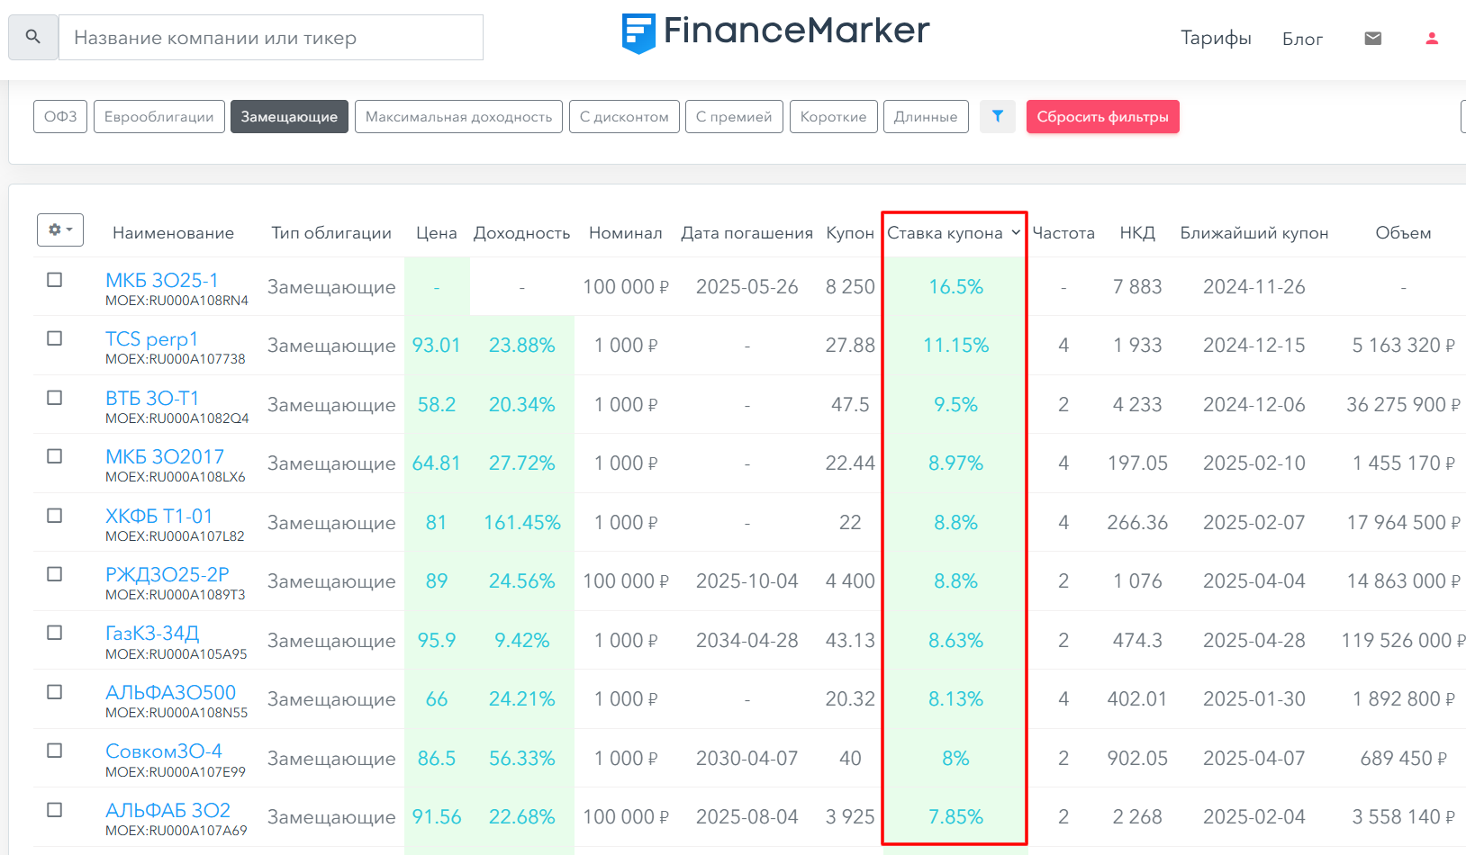
Task: Open the ВТБ ЗО-Т1 bond link
Action: tap(152, 398)
